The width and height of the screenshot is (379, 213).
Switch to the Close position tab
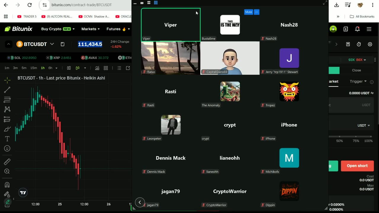point(356,70)
